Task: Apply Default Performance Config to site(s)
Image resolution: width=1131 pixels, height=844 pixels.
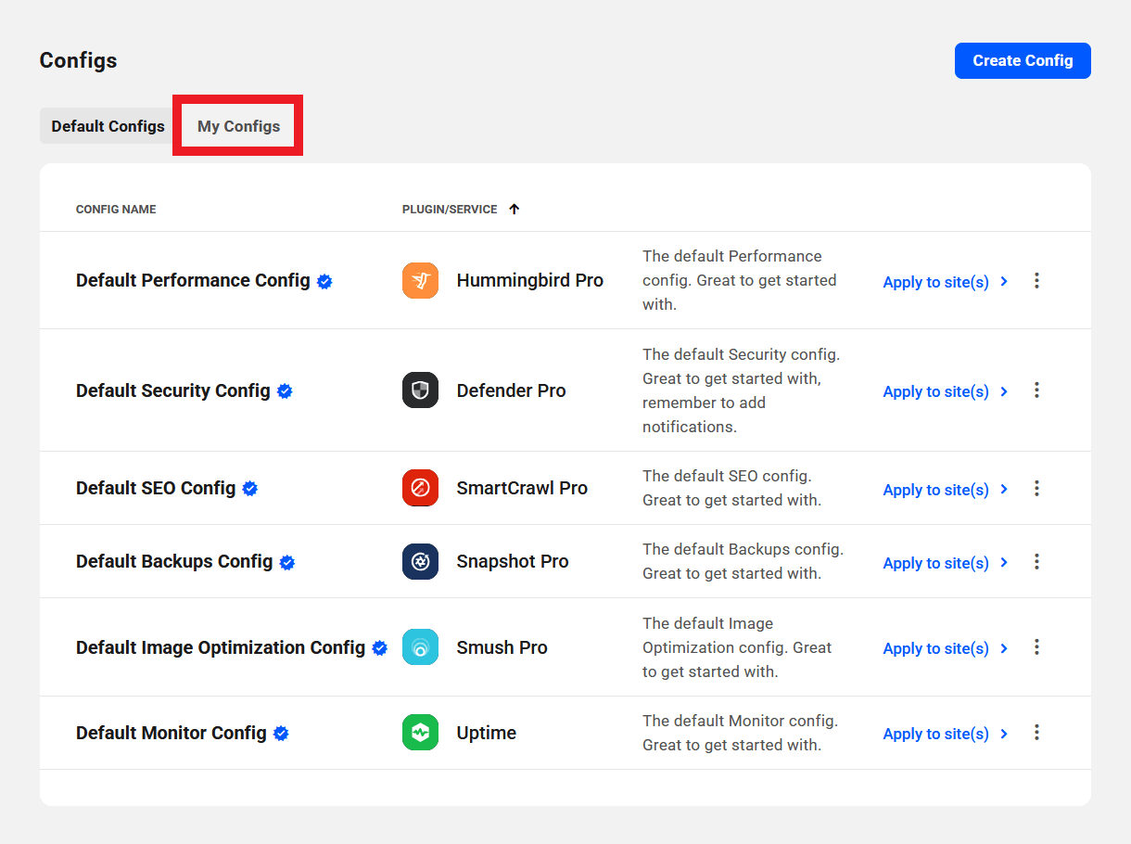Action: tap(946, 282)
